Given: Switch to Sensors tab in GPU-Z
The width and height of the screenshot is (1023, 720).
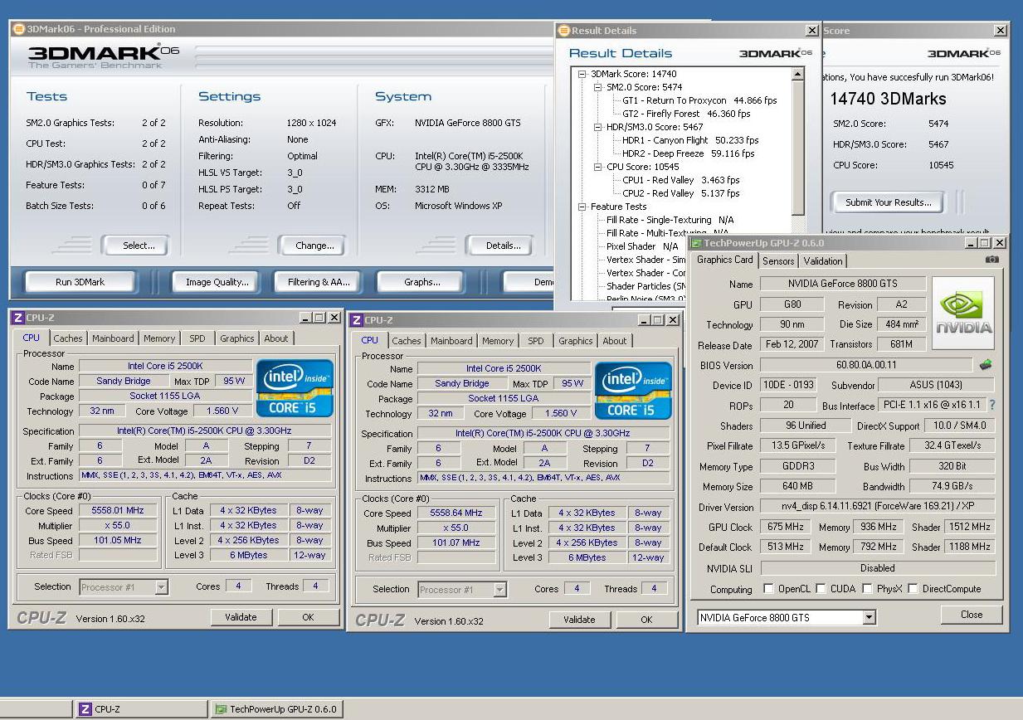Looking at the screenshot, I should (778, 261).
